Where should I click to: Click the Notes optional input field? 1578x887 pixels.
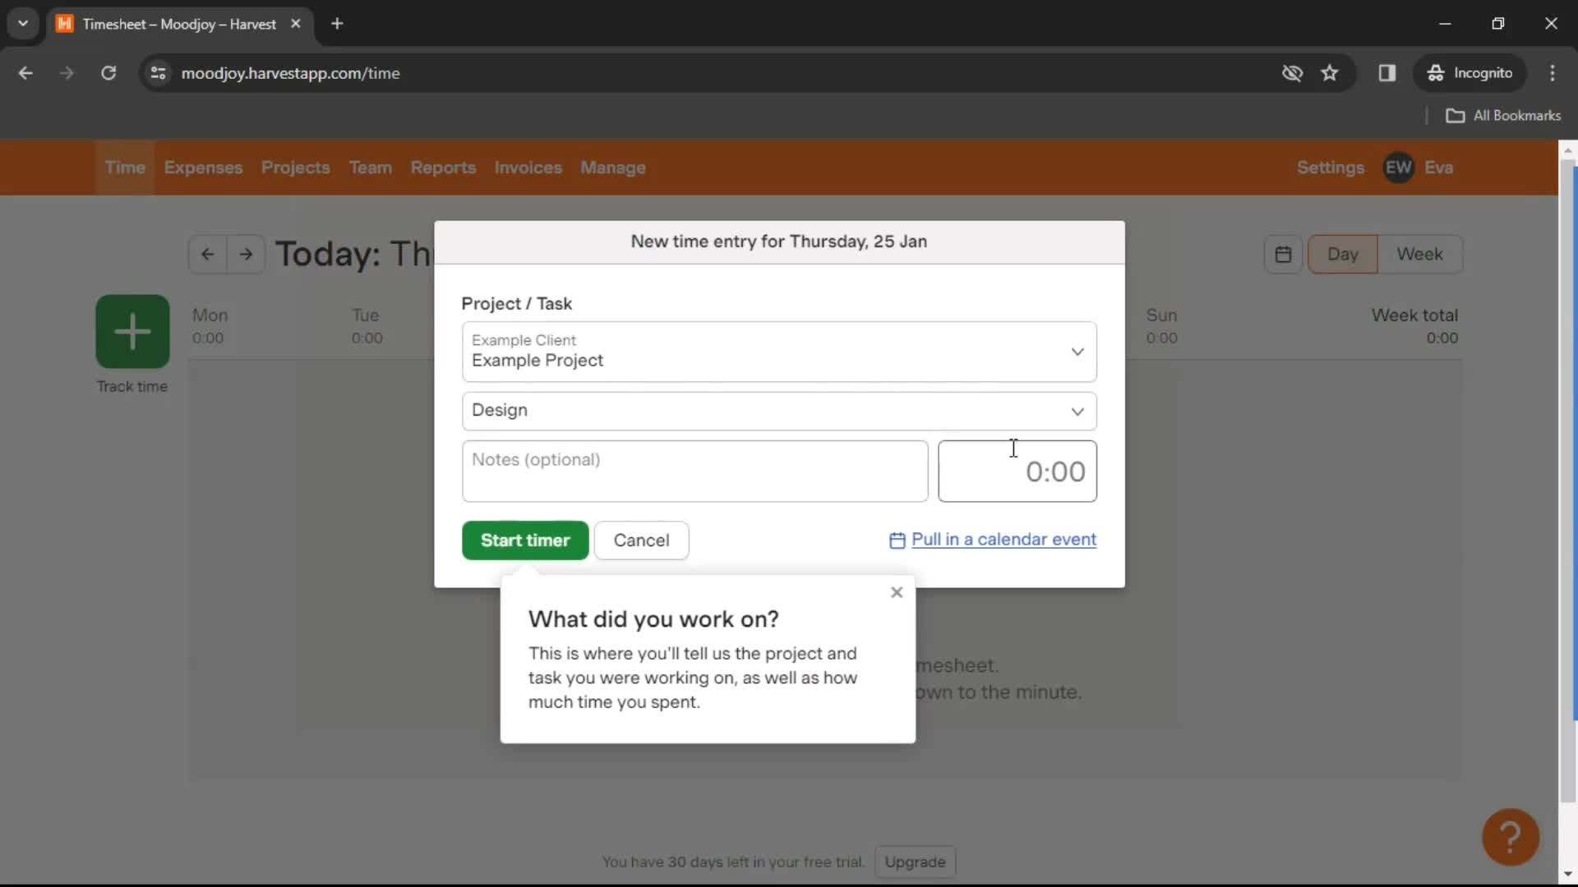[x=694, y=470]
